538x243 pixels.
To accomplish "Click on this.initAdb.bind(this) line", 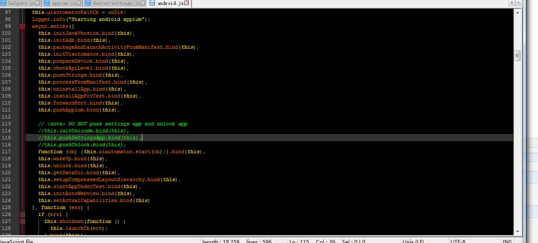I will (x=74, y=40).
